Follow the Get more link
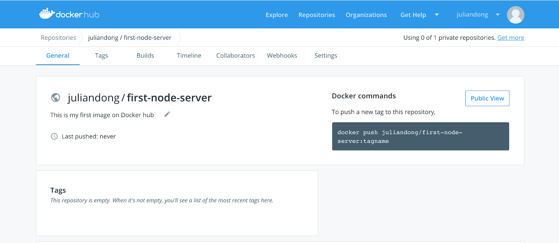This screenshot has height=243, width=559. point(510,38)
